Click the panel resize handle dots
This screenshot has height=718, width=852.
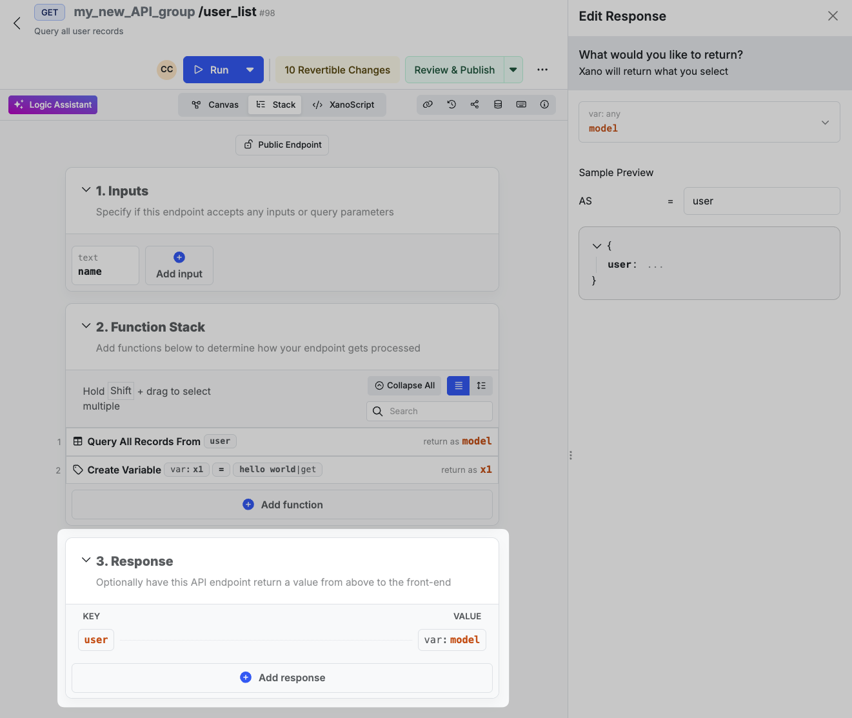click(571, 455)
